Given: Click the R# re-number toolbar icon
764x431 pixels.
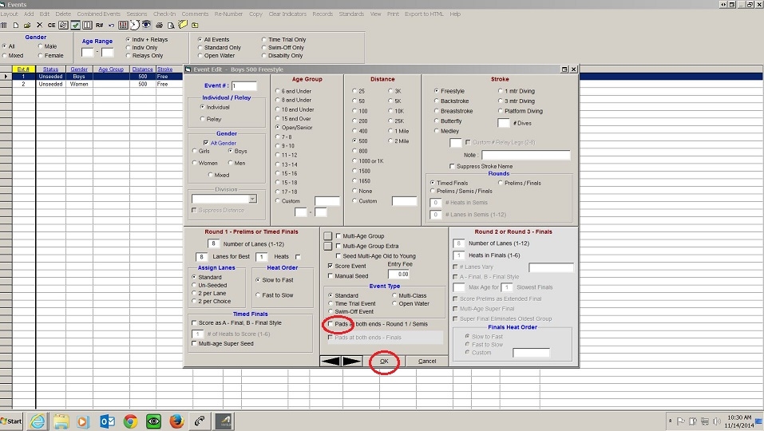Looking at the screenshot, I should tap(99, 25).
